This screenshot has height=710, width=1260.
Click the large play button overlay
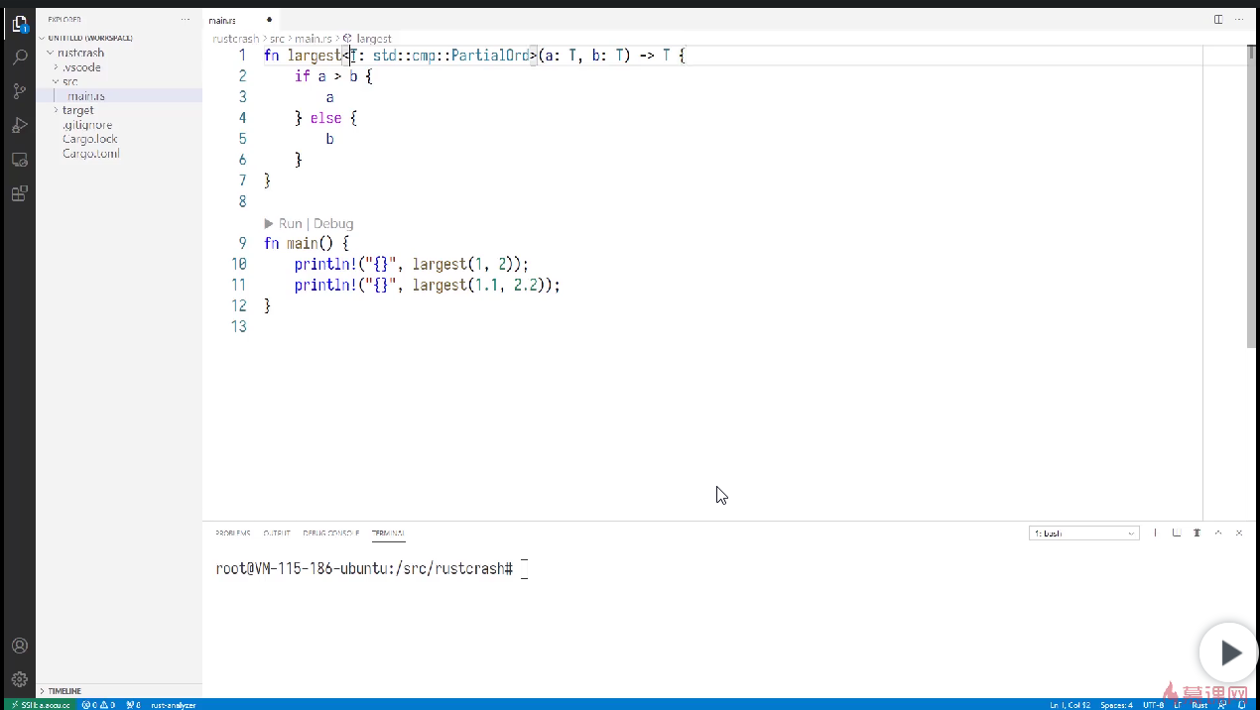(x=1228, y=652)
